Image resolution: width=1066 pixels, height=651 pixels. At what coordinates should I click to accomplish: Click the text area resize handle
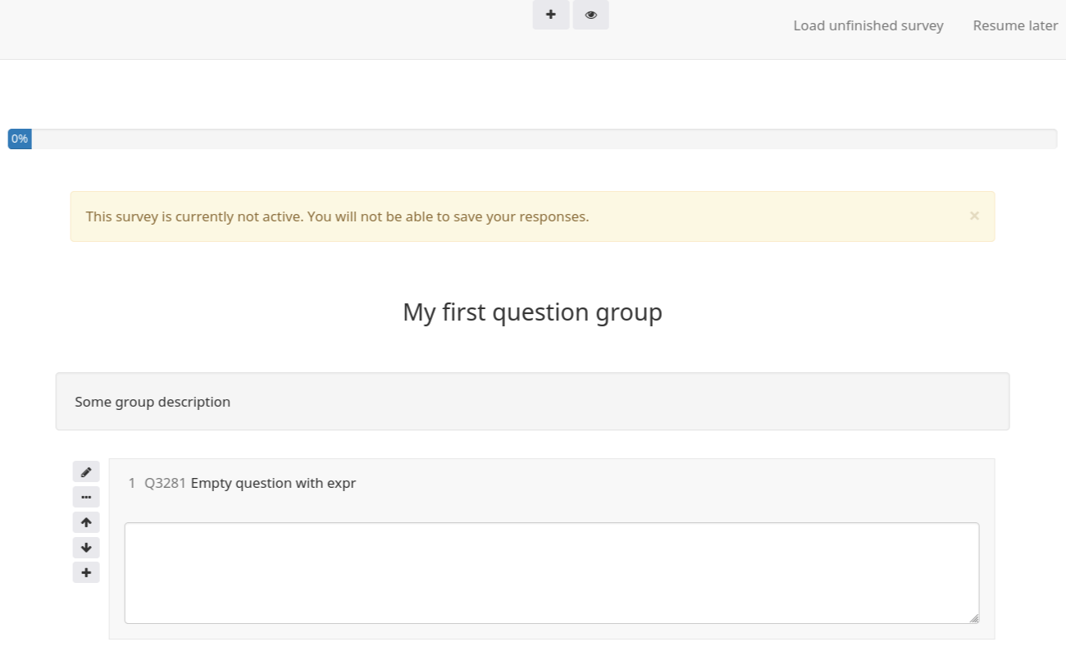click(x=973, y=619)
